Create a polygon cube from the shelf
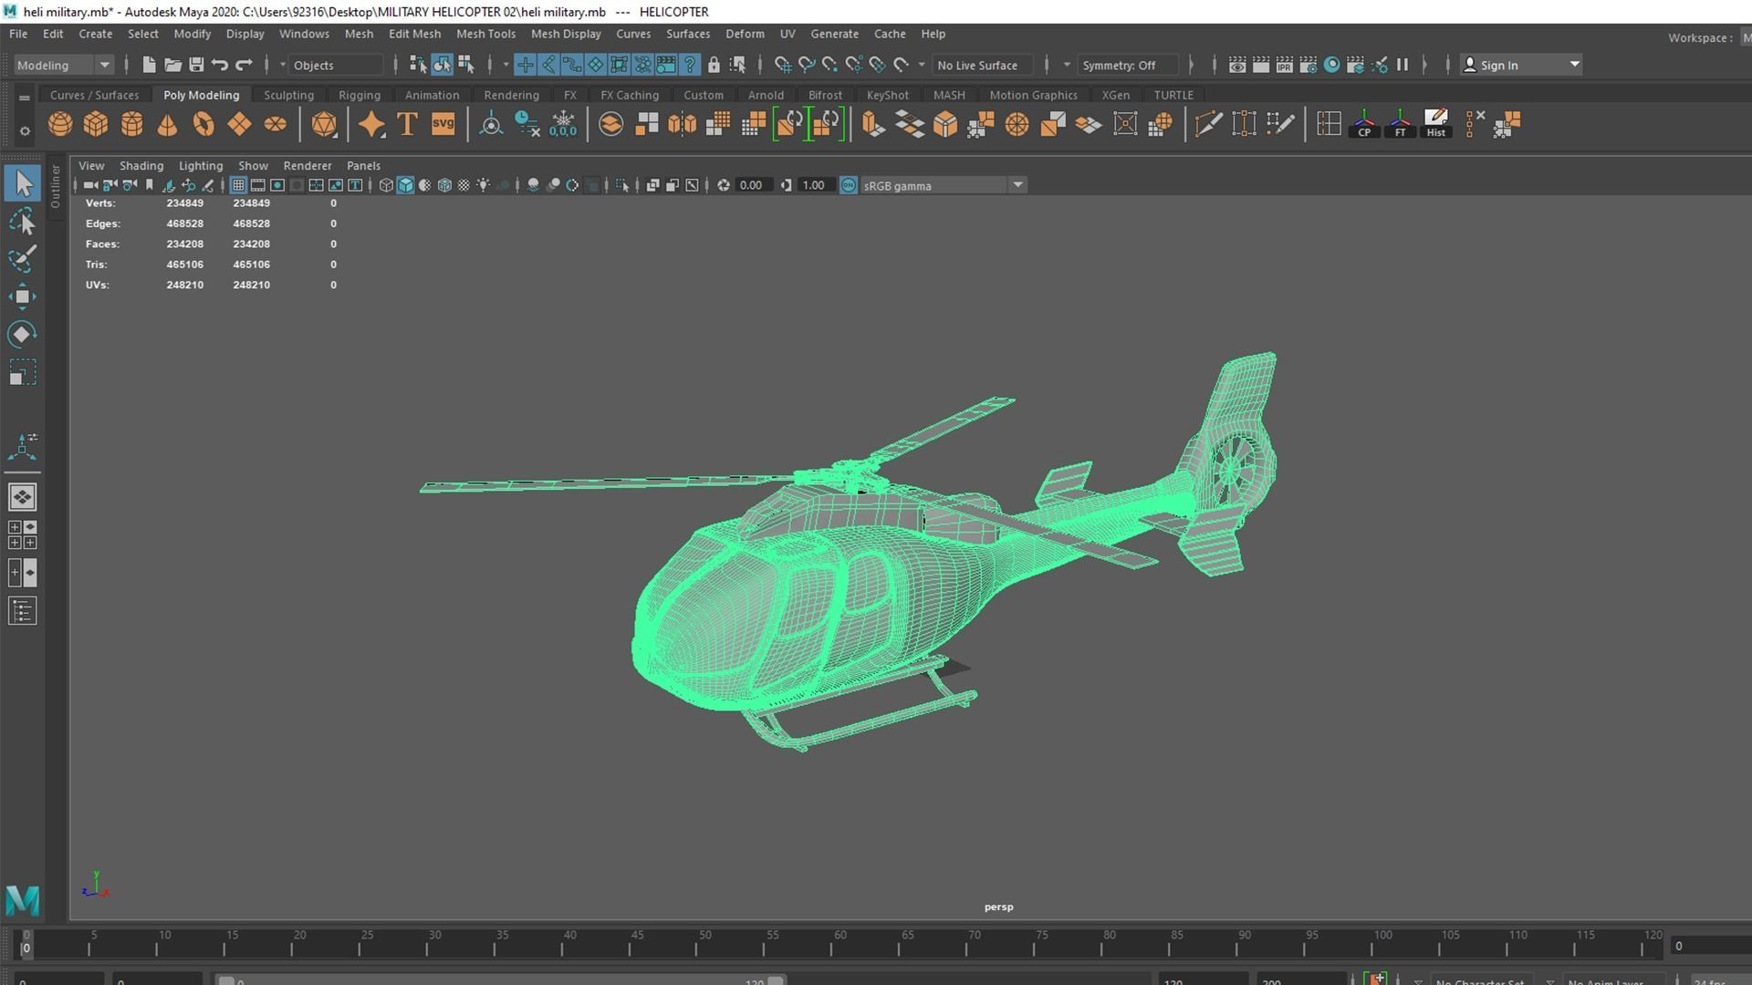 (x=96, y=124)
